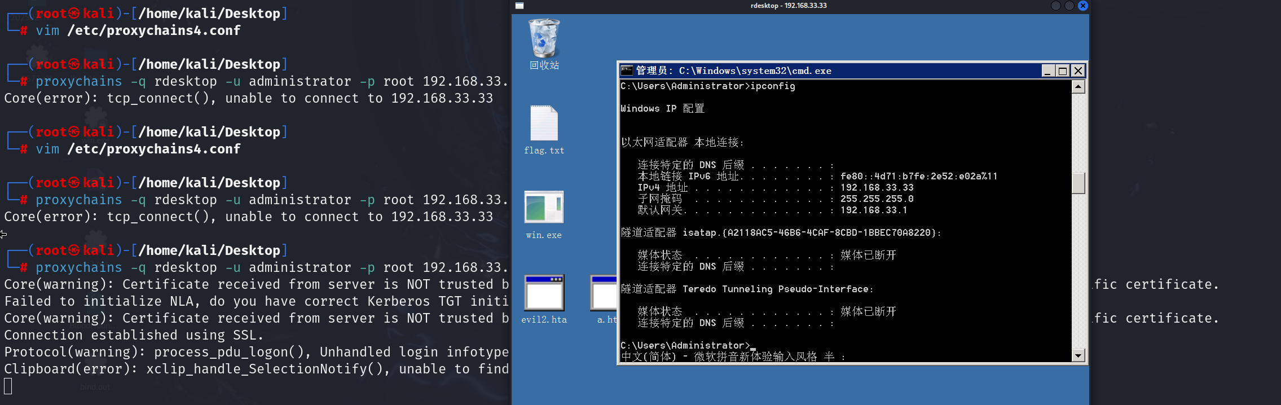The image size is (1281, 405).
Task: Click the cmd scrollbar up arrow
Action: (x=1078, y=87)
